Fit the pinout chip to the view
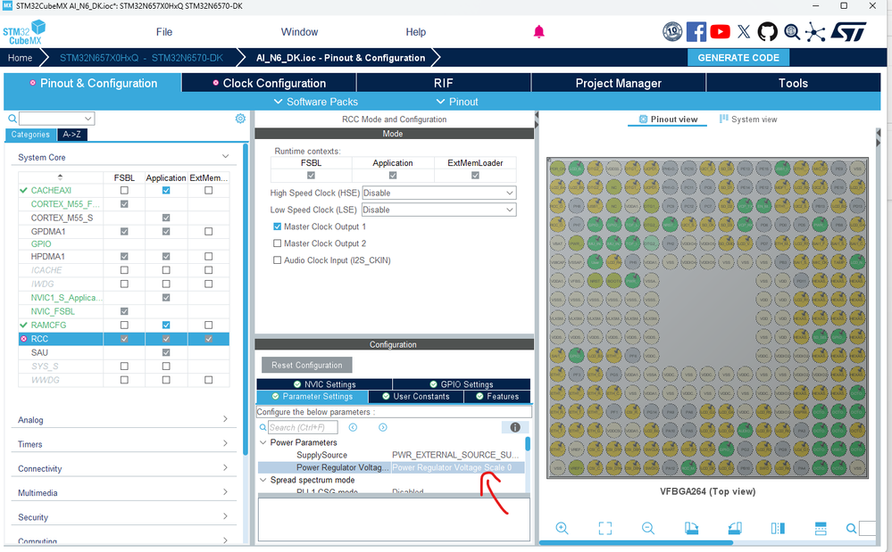Image resolution: width=892 pixels, height=552 pixels. (x=605, y=528)
